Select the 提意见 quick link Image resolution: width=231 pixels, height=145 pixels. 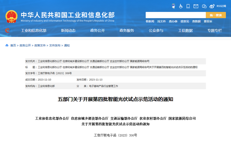[x=185, y=21]
